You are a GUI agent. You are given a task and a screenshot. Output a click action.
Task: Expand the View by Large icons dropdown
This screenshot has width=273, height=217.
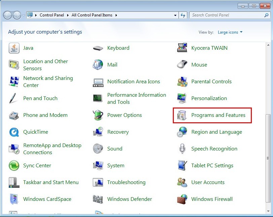tap(230, 32)
